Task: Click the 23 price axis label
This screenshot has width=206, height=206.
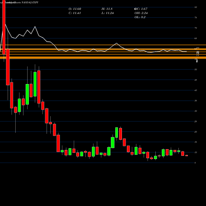Action: click(x=196, y=132)
